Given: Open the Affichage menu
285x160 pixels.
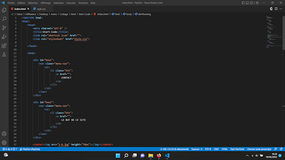Looking at the screenshot, I should [x=46, y=3].
